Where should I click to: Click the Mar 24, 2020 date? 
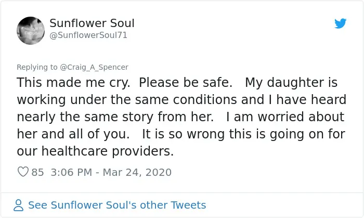[x=137, y=172]
